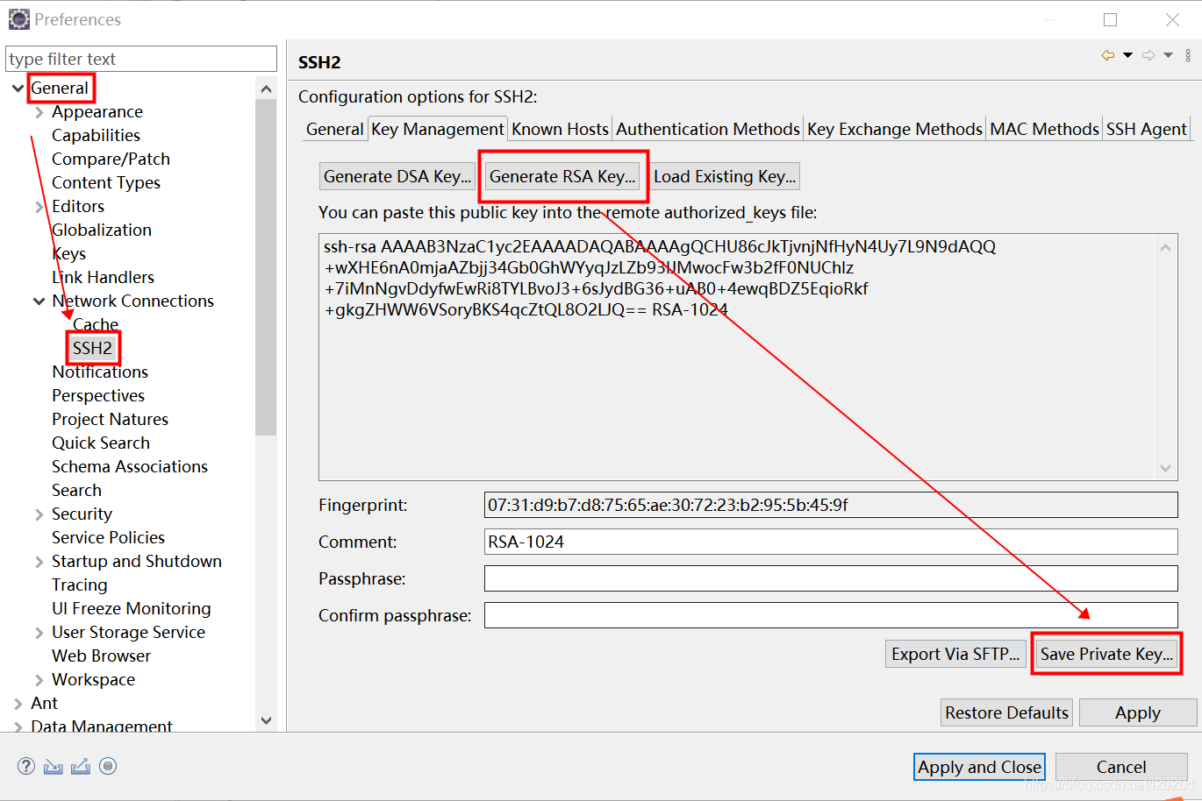Open the preferences view menu dots
The height and width of the screenshot is (801, 1202).
(x=1188, y=55)
